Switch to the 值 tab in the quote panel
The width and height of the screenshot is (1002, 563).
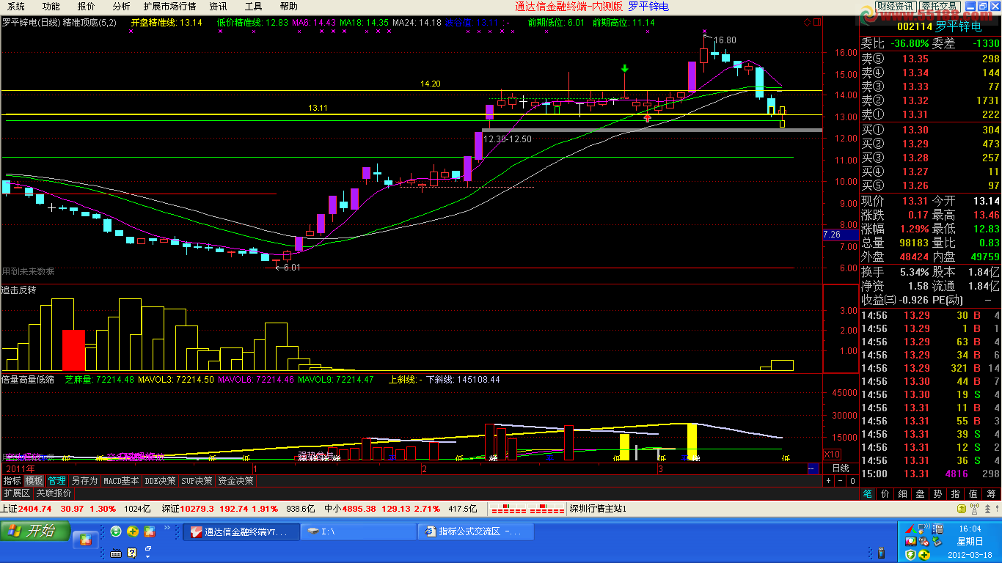pyautogui.click(x=973, y=494)
